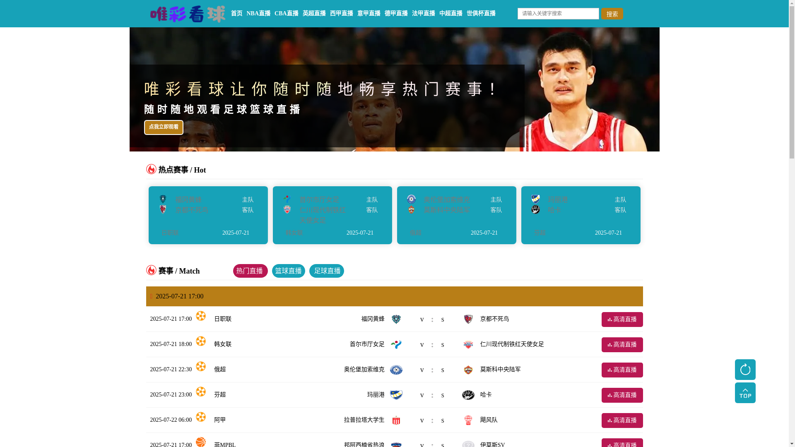Click 京都不死鸟 team name in match list
The height and width of the screenshot is (447, 795).
[495, 319]
